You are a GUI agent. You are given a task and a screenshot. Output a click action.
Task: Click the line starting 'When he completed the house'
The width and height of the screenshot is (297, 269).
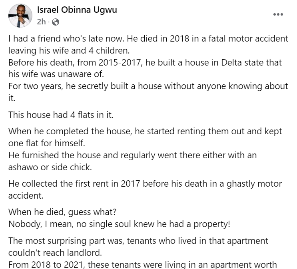pyautogui.click(x=145, y=132)
